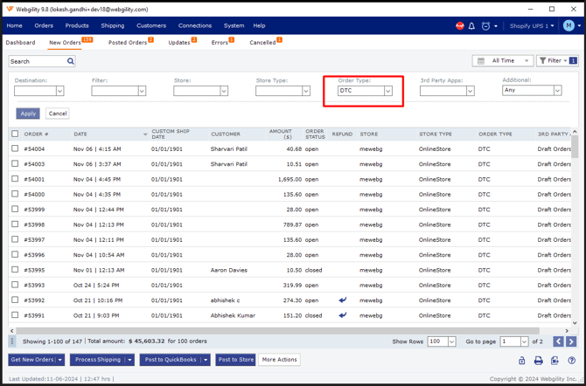The image size is (586, 386).
Task: Click the Apply filter button
Action: (28, 114)
